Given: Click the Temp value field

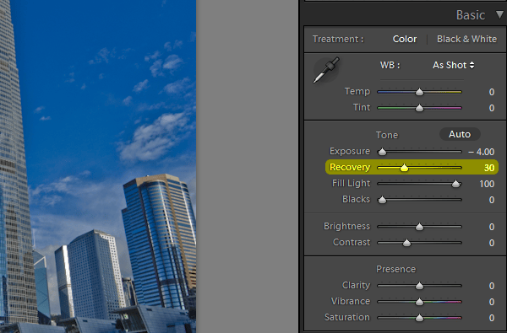Looking at the screenshot, I should coord(492,92).
